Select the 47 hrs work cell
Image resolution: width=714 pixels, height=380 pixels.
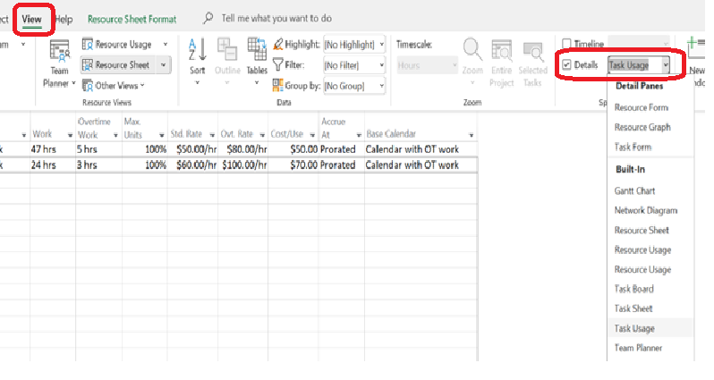coord(53,149)
